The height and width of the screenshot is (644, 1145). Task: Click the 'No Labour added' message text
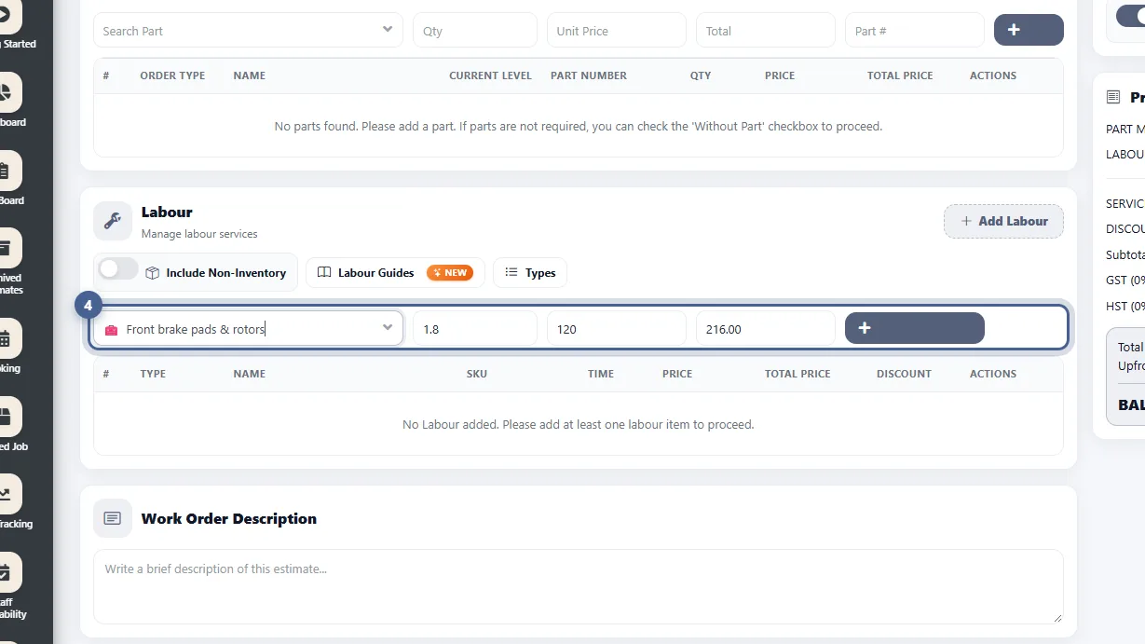[x=579, y=424]
